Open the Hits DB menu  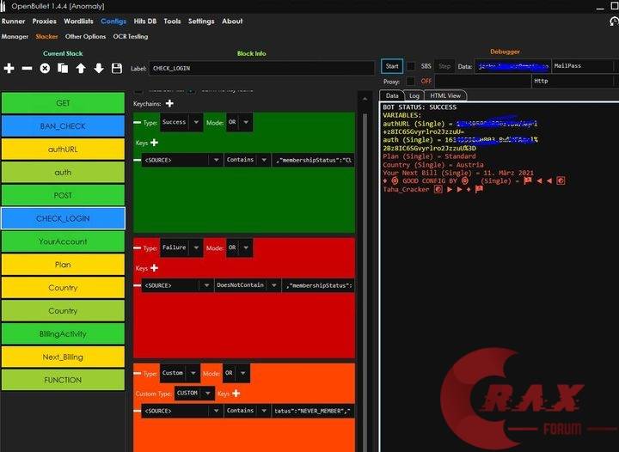coord(145,21)
